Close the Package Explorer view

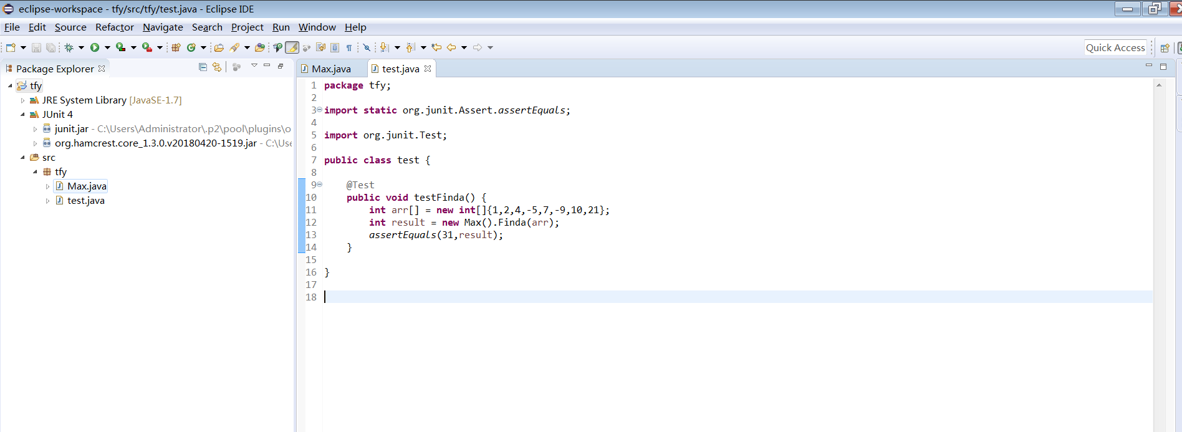pyautogui.click(x=102, y=69)
